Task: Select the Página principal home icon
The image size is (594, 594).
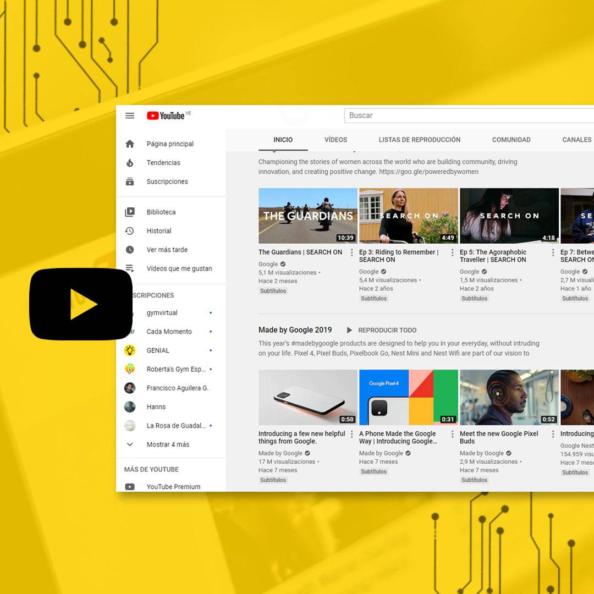Action: [130, 144]
